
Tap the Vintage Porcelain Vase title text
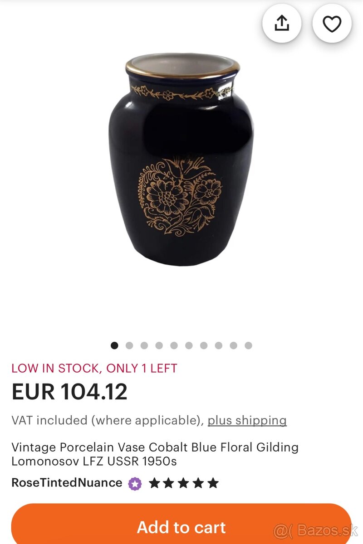click(x=155, y=454)
